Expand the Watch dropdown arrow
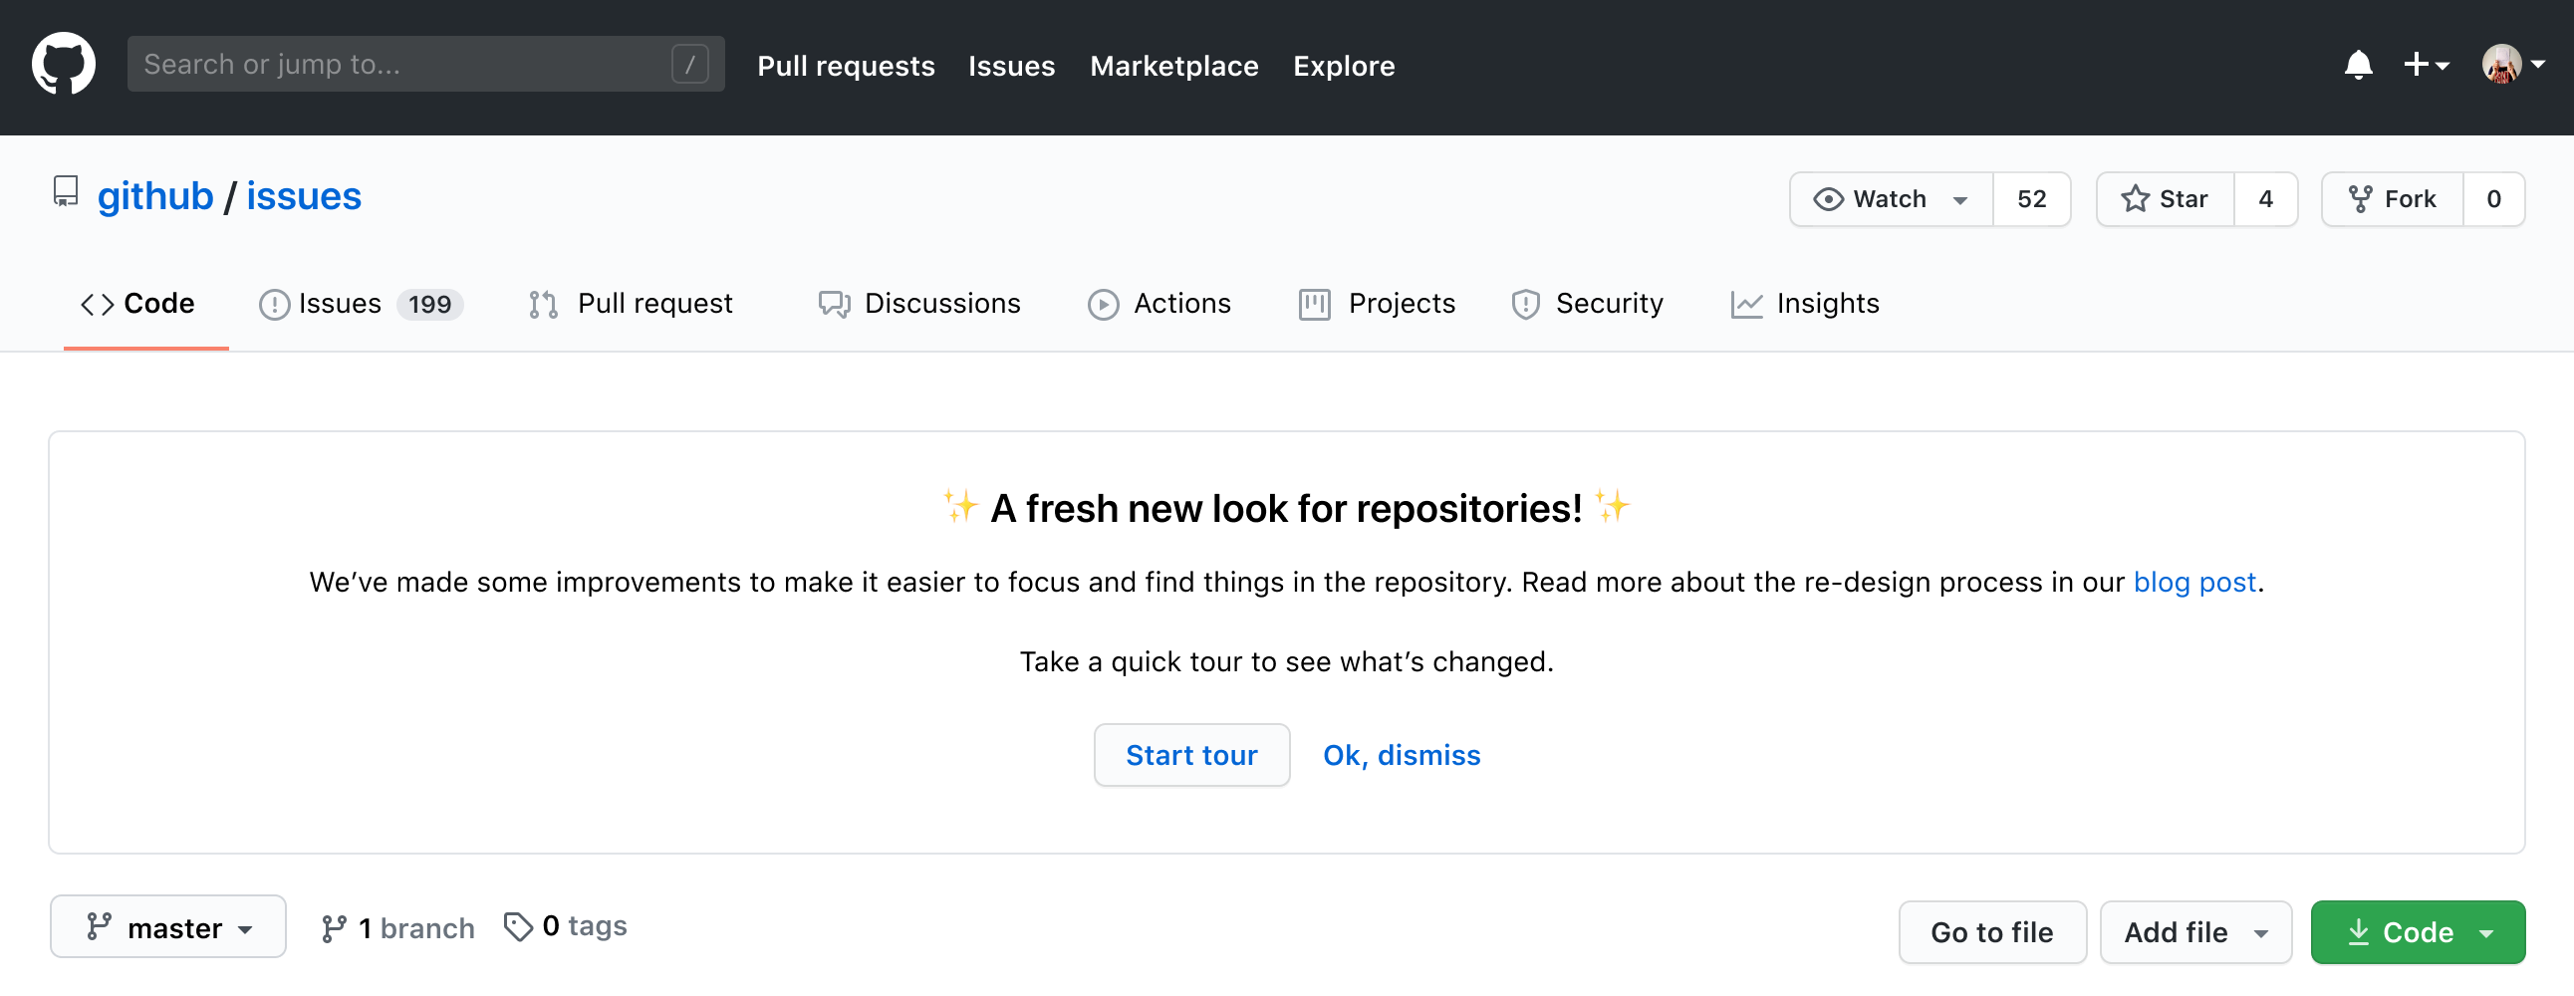The width and height of the screenshot is (2574, 996). pyautogui.click(x=1960, y=201)
